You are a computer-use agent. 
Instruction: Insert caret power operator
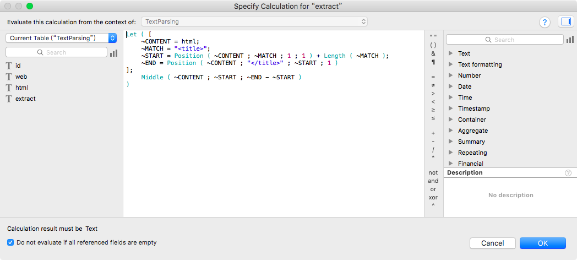pos(433,205)
